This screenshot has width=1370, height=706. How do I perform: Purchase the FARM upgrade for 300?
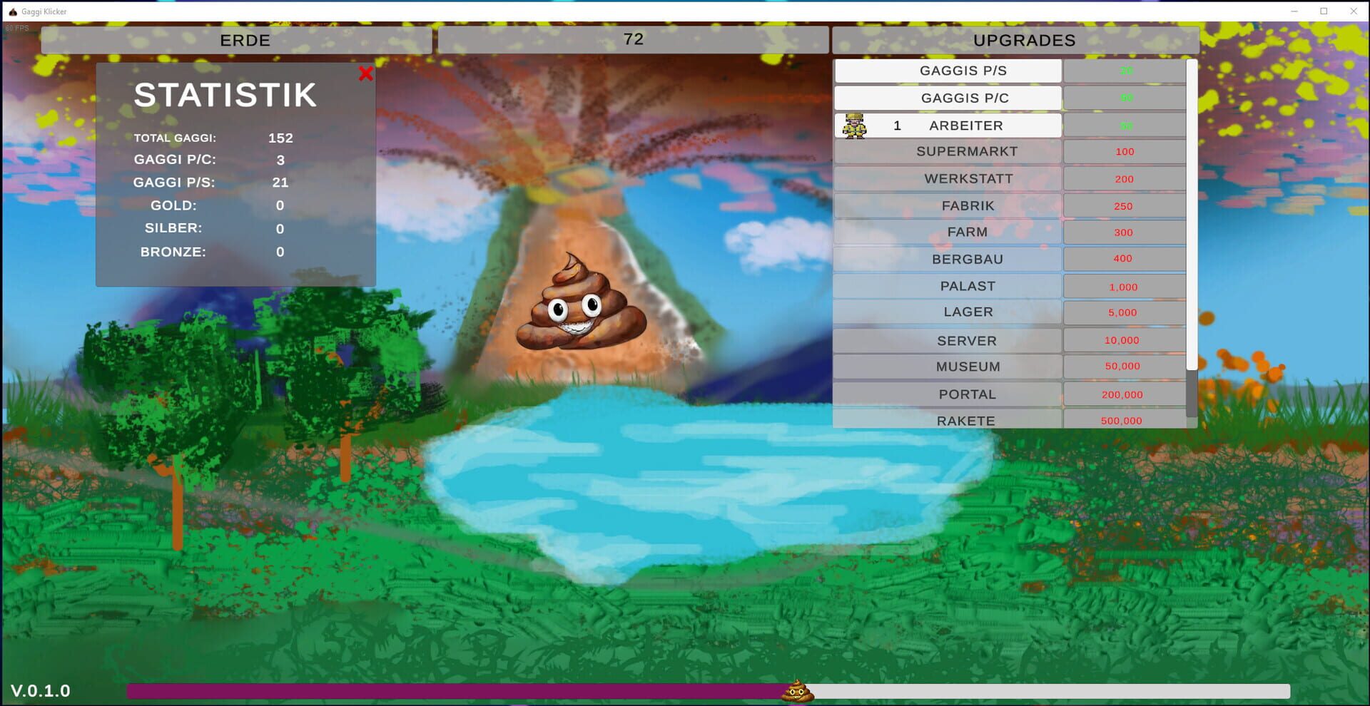[947, 232]
